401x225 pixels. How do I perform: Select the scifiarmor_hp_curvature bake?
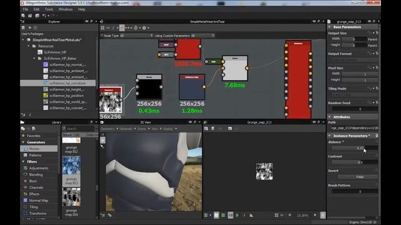click(64, 83)
